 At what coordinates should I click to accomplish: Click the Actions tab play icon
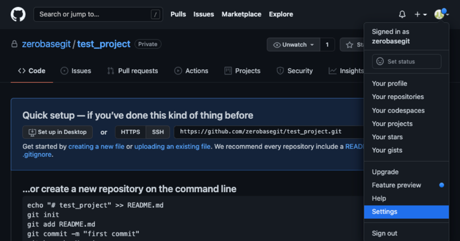(178, 71)
